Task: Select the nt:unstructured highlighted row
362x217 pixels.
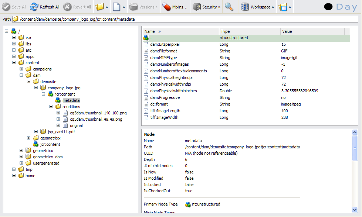Action: 247,38
